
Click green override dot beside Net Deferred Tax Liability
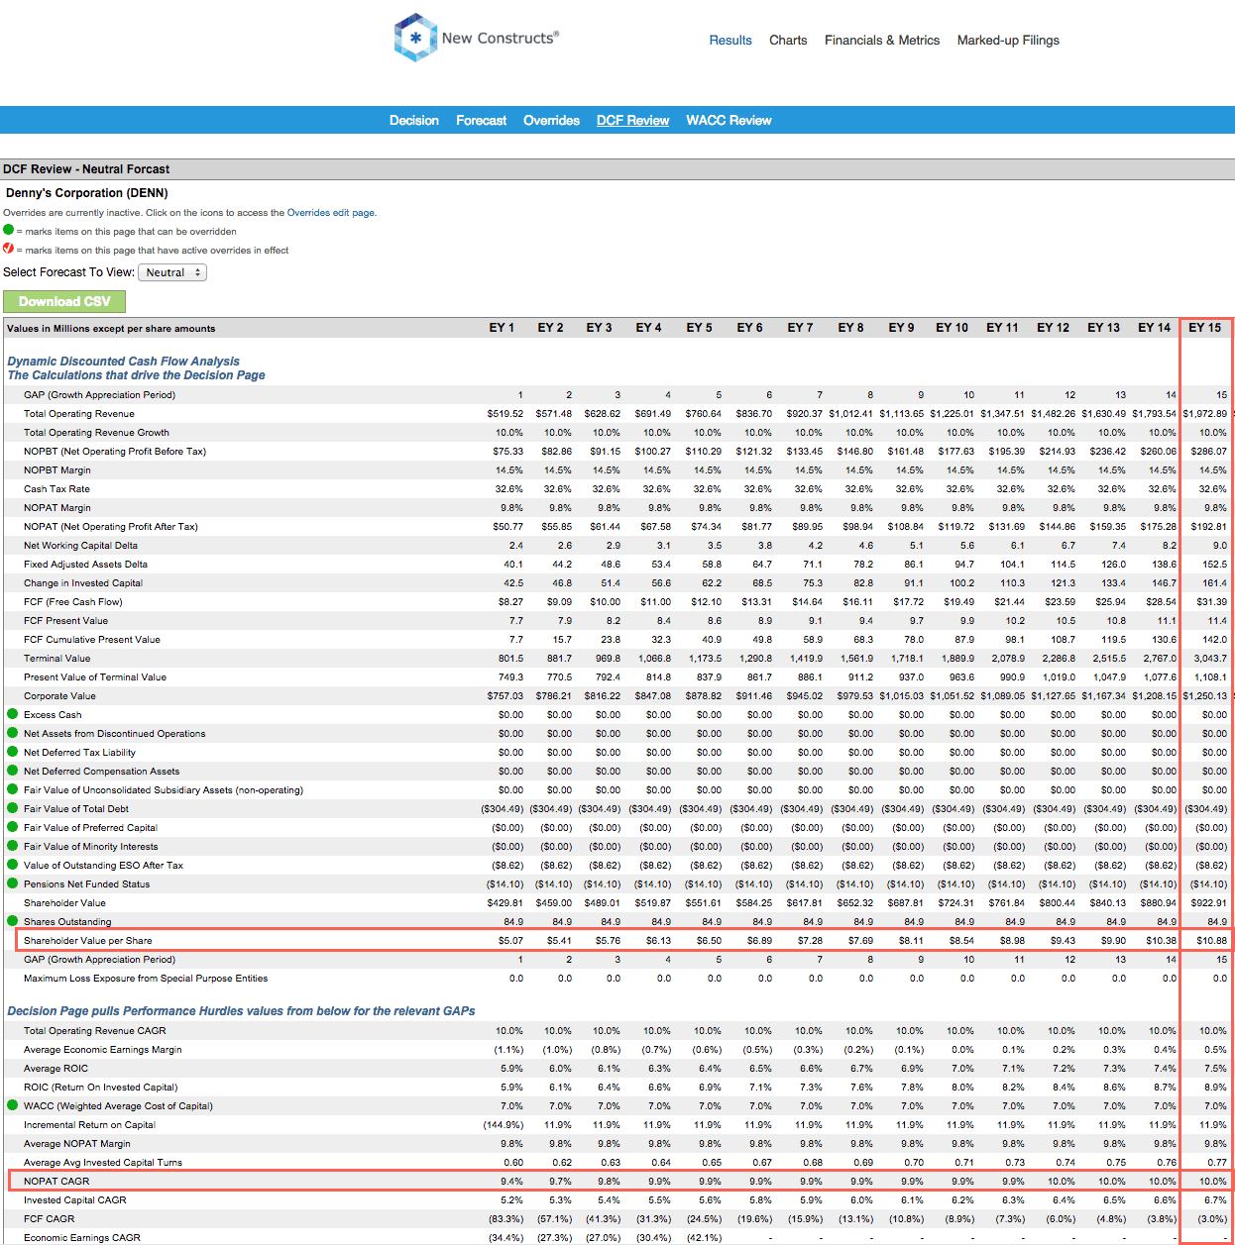click(13, 752)
